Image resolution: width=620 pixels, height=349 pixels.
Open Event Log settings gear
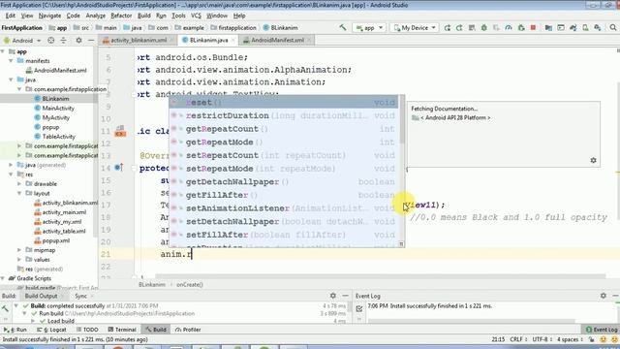(603, 296)
